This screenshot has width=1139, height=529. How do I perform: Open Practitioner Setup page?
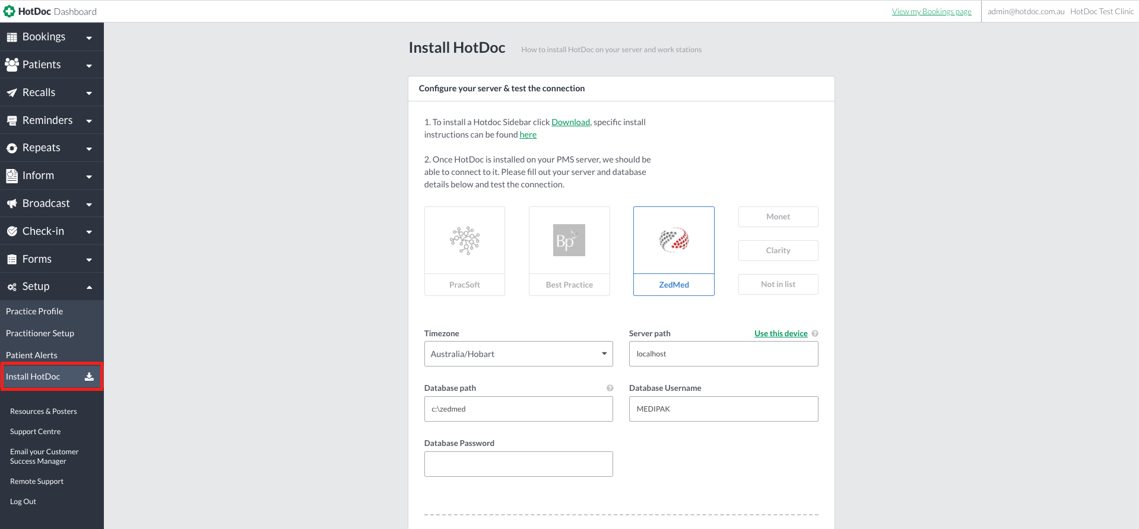40,333
